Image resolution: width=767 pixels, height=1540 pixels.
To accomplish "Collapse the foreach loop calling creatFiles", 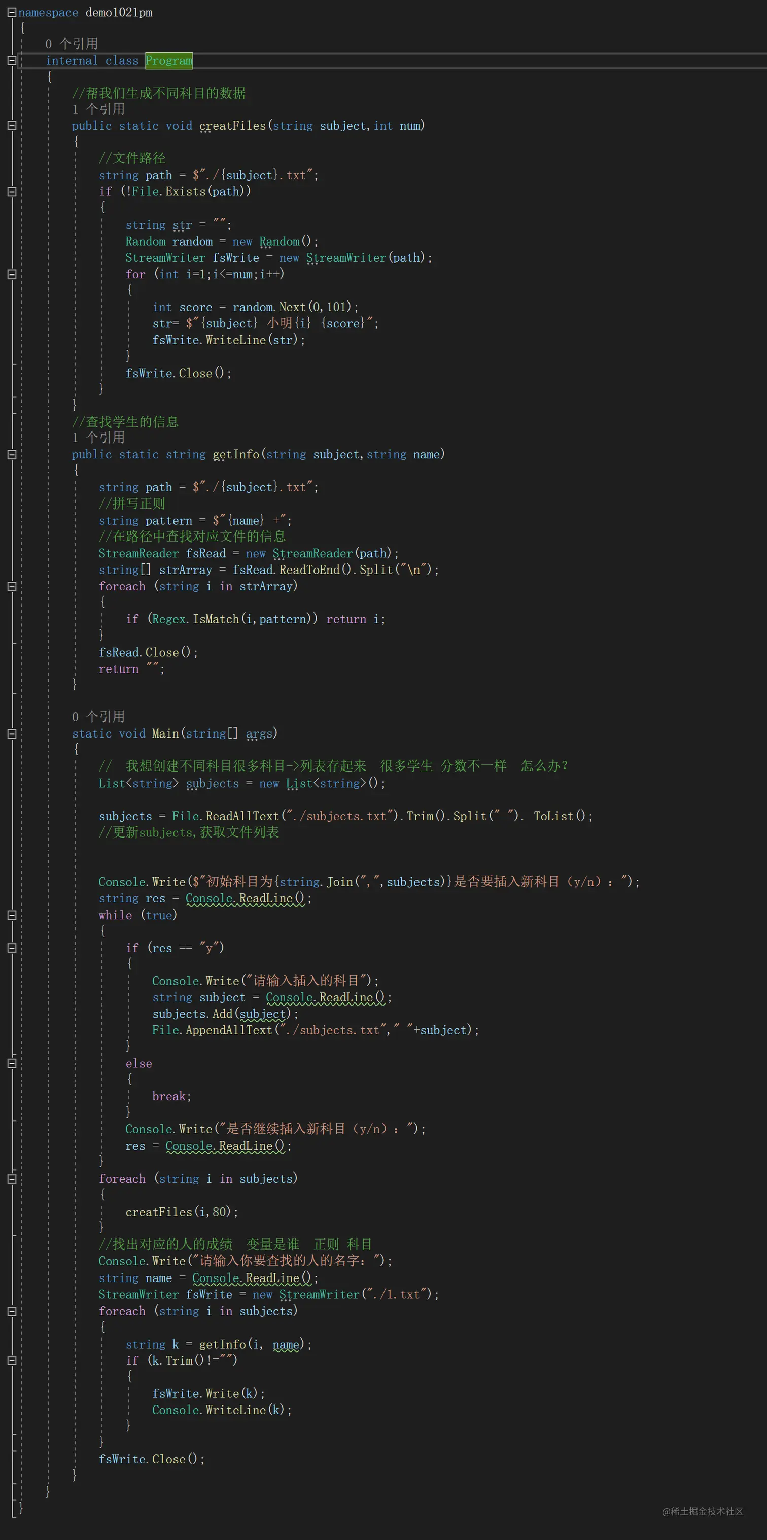I will 11,1178.
